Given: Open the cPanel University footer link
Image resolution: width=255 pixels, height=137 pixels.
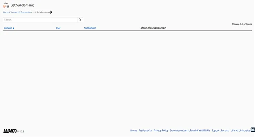Looking at the screenshot, I should (x=241, y=130).
